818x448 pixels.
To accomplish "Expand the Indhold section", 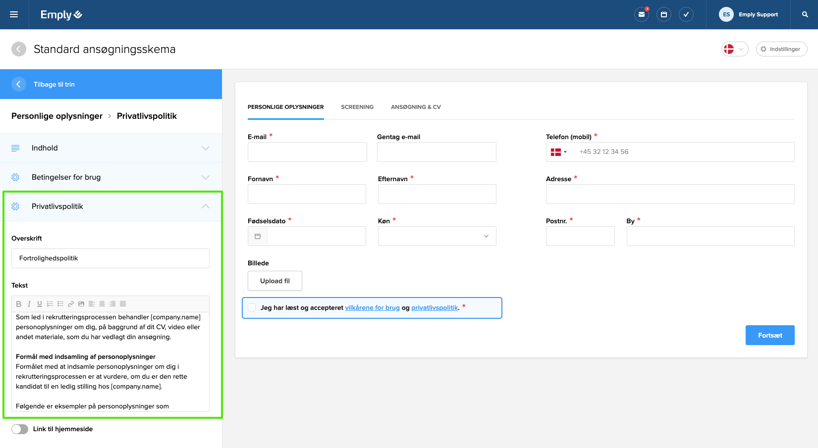I will [x=110, y=148].
